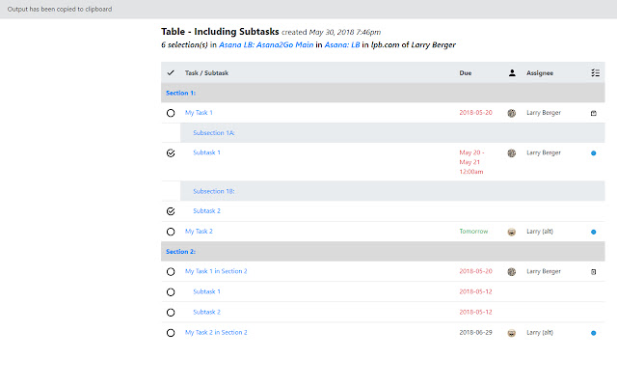Screen dimensions: 617x386
Task: Open the My Task 2 in Section 2 link
Action: coord(216,333)
